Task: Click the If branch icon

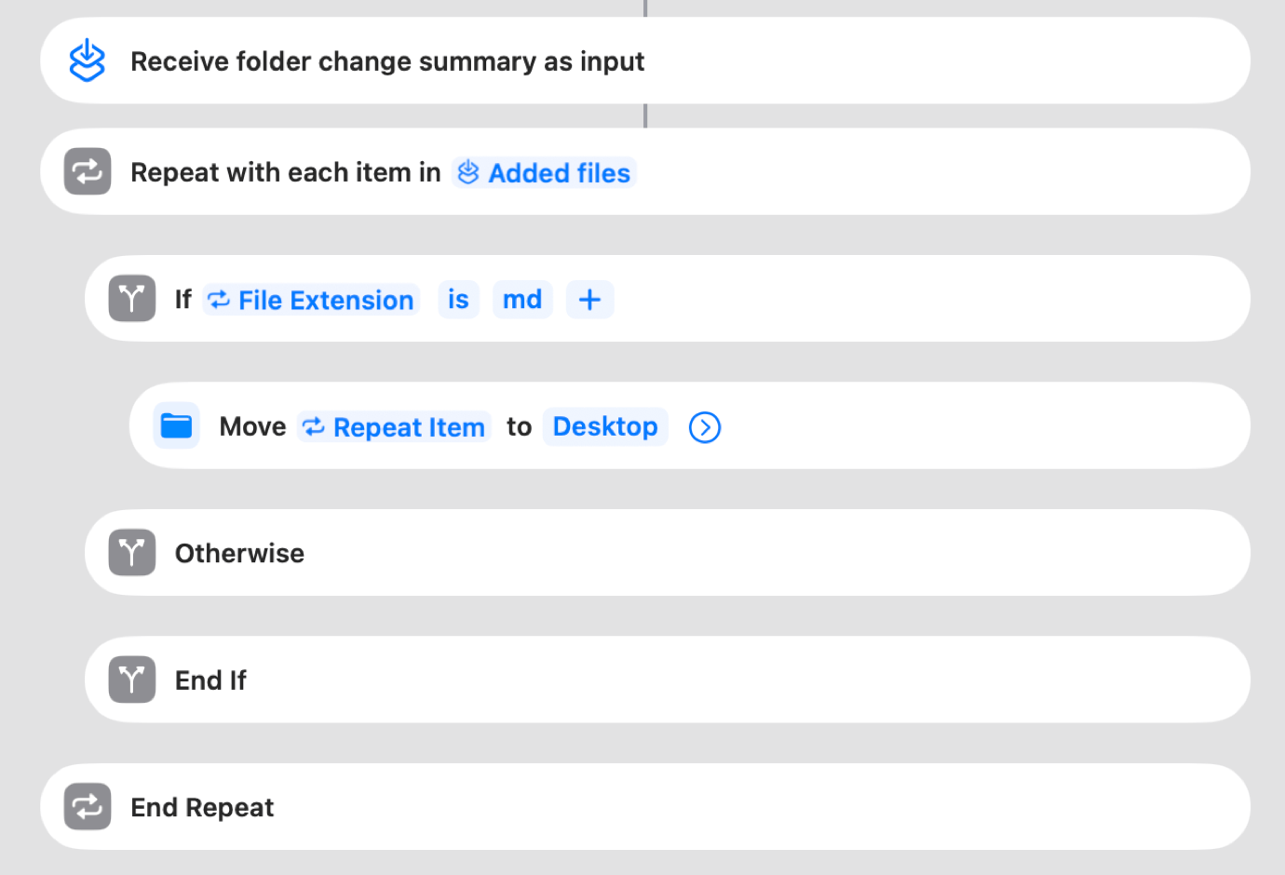Action: coord(131,299)
